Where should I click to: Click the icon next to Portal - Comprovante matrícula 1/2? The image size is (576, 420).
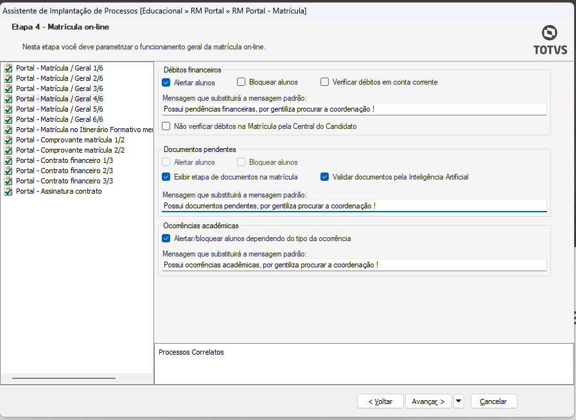(8, 140)
